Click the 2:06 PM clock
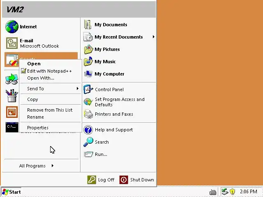 click(248, 192)
